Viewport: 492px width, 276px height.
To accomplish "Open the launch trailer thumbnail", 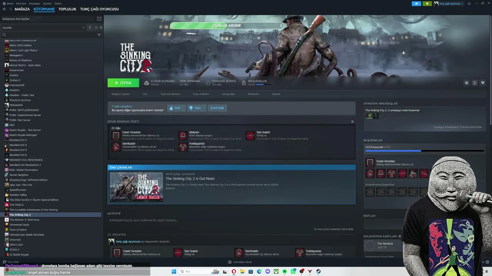I will [136, 187].
